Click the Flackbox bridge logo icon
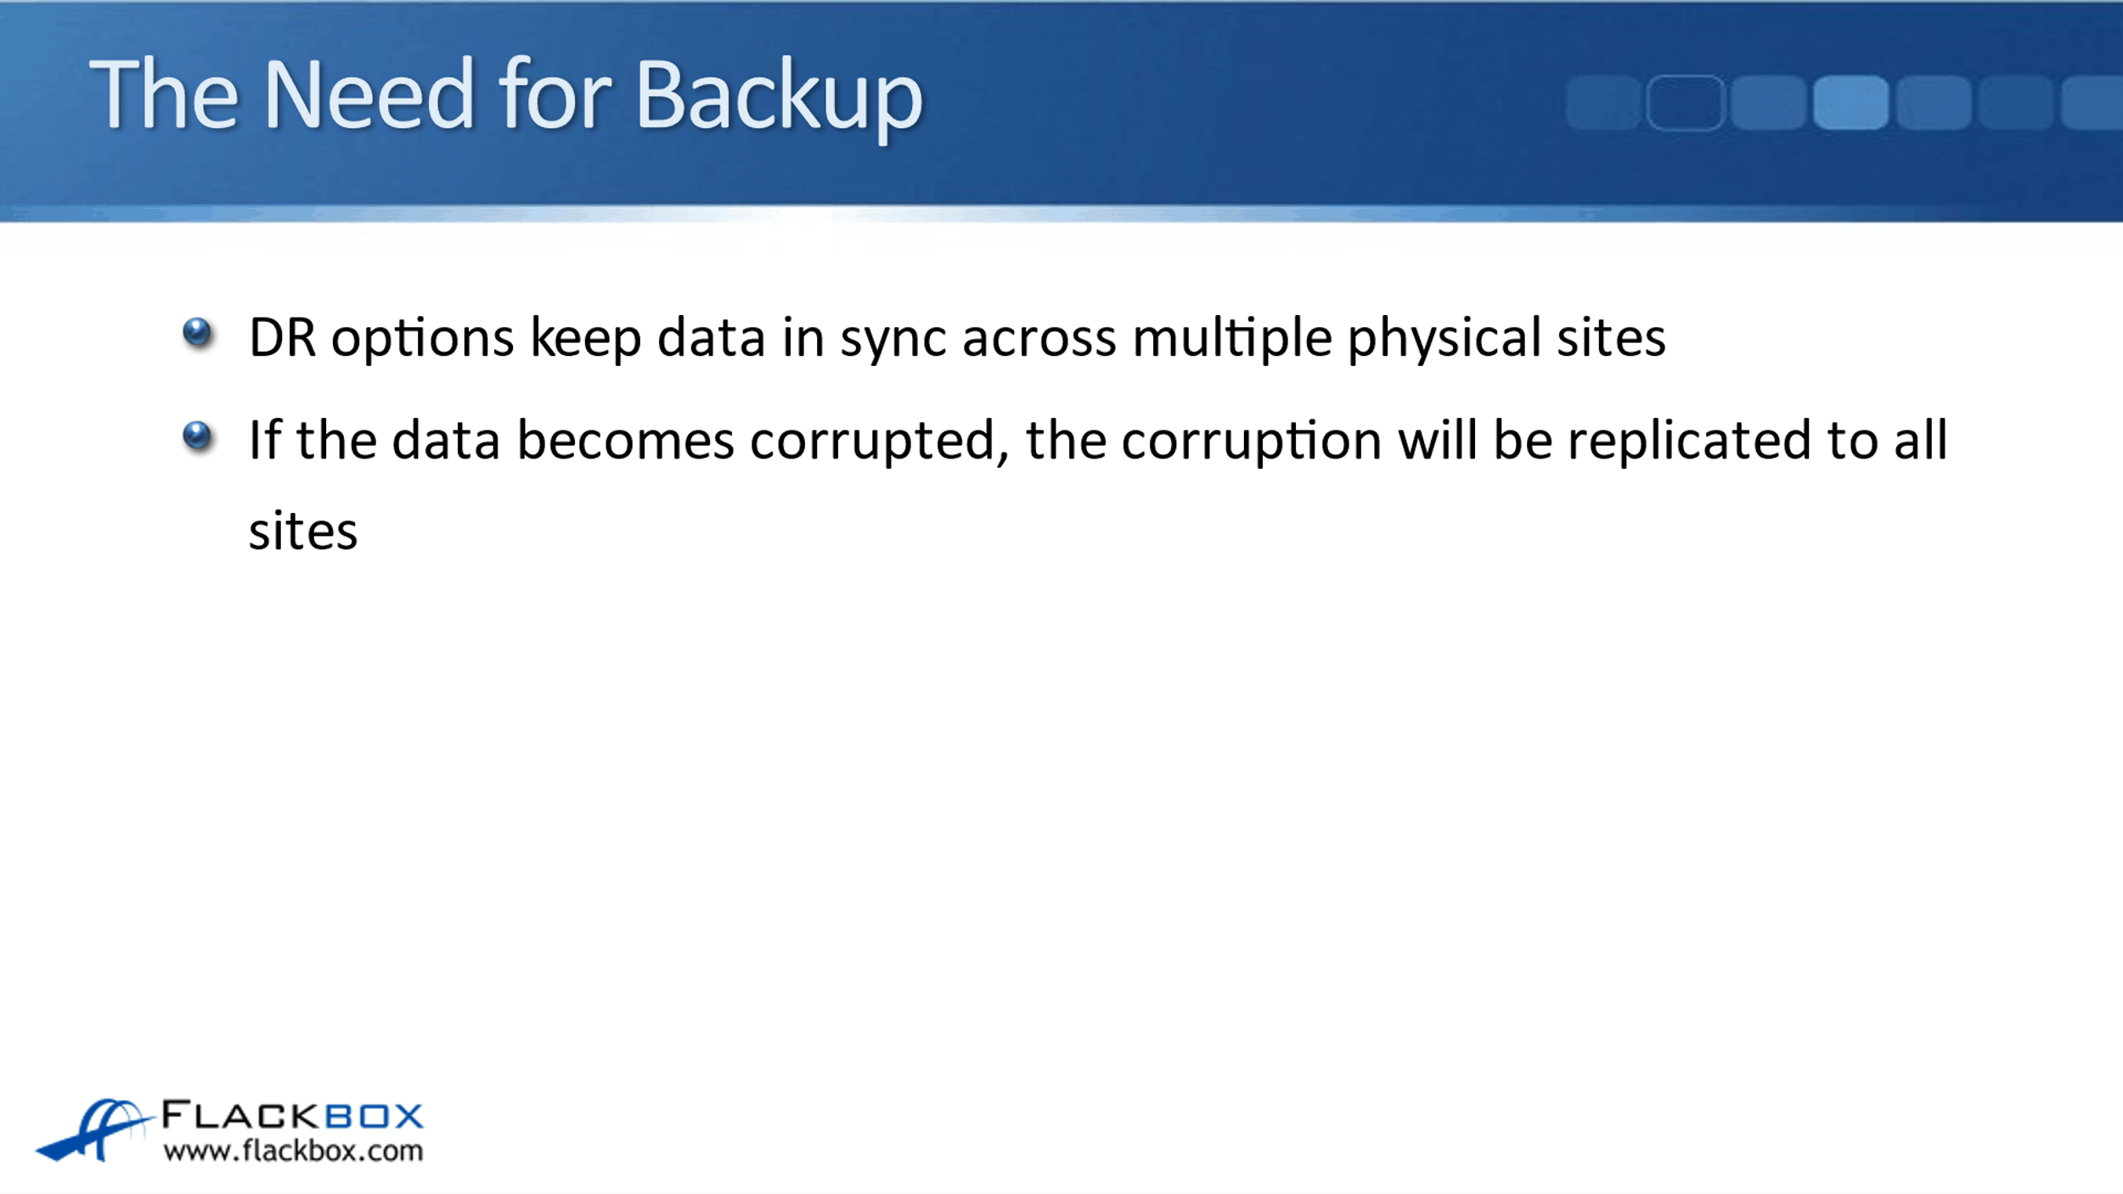Screen dimensions: 2123x1194 pos(95,1129)
